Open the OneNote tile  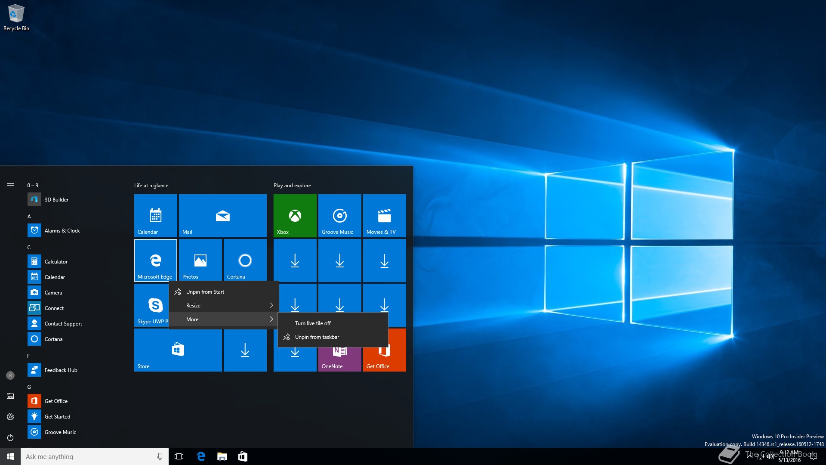[x=340, y=360]
